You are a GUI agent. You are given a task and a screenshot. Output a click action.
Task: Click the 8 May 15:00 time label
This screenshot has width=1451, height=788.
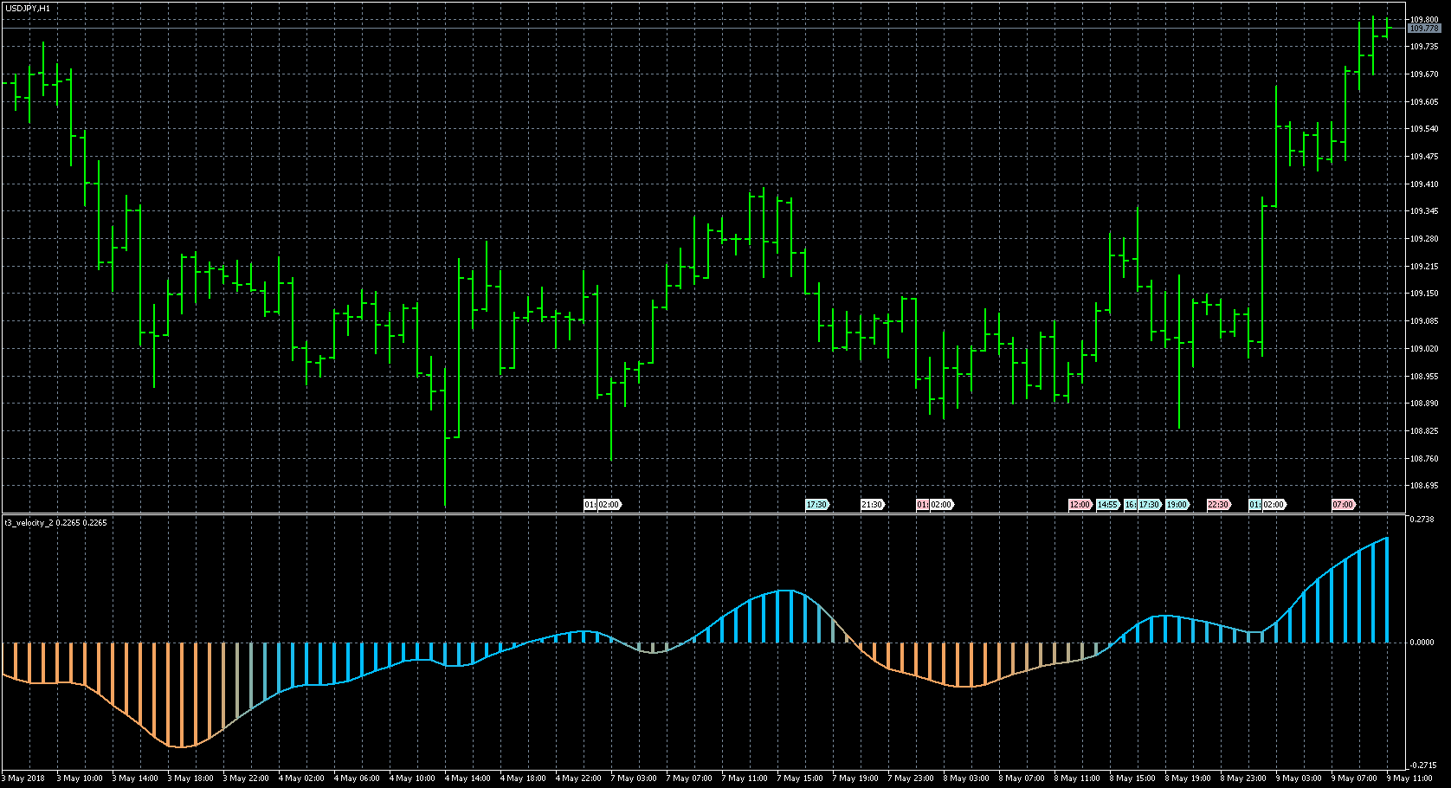coord(1133,778)
